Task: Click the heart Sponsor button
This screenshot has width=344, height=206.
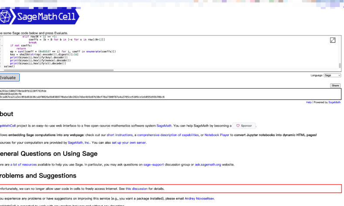Action: [244, 126]
